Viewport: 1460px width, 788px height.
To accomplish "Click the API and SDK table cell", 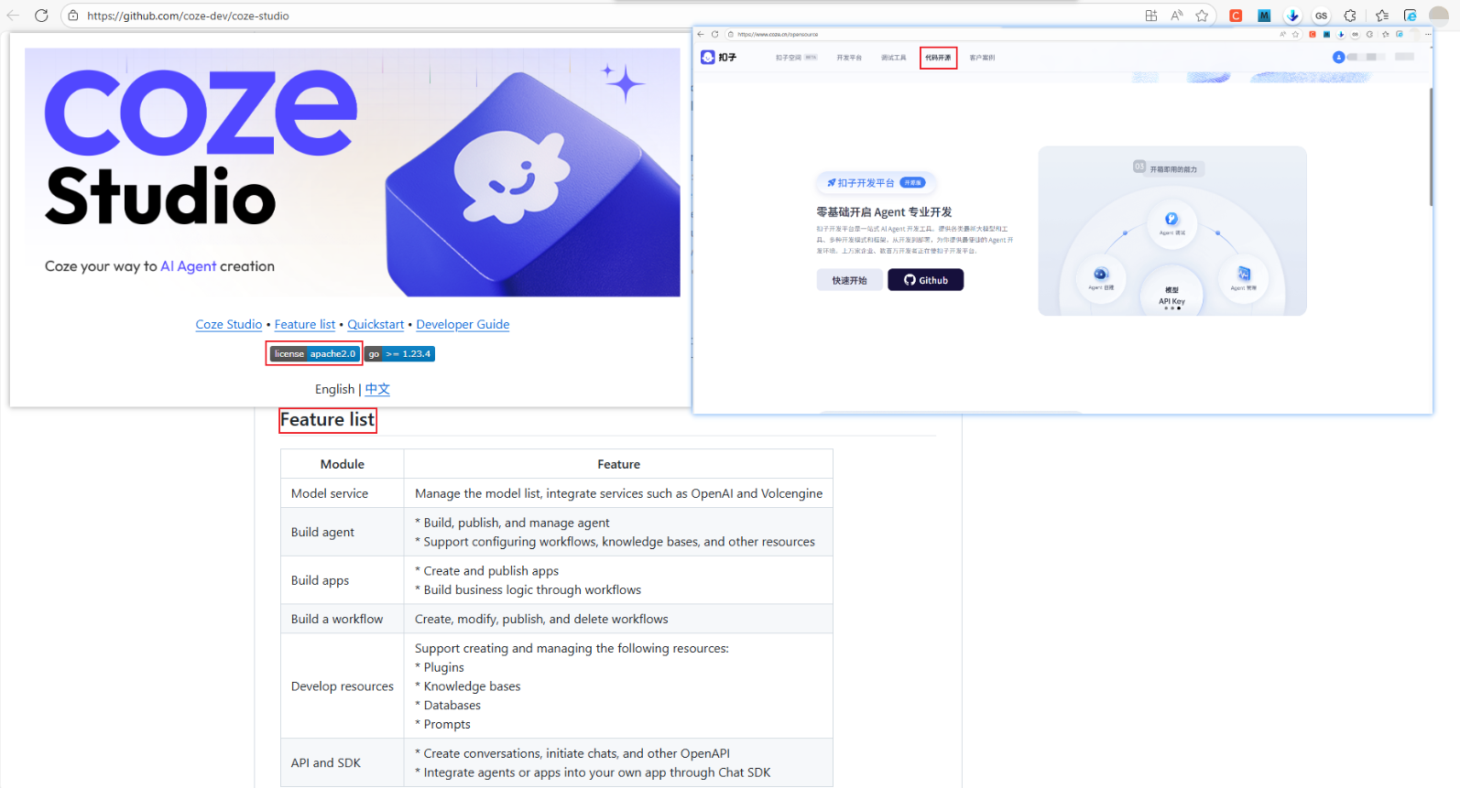I will coord(342,762).
